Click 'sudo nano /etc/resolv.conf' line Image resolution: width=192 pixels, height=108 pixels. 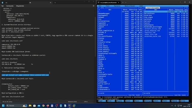pos(12,41)
